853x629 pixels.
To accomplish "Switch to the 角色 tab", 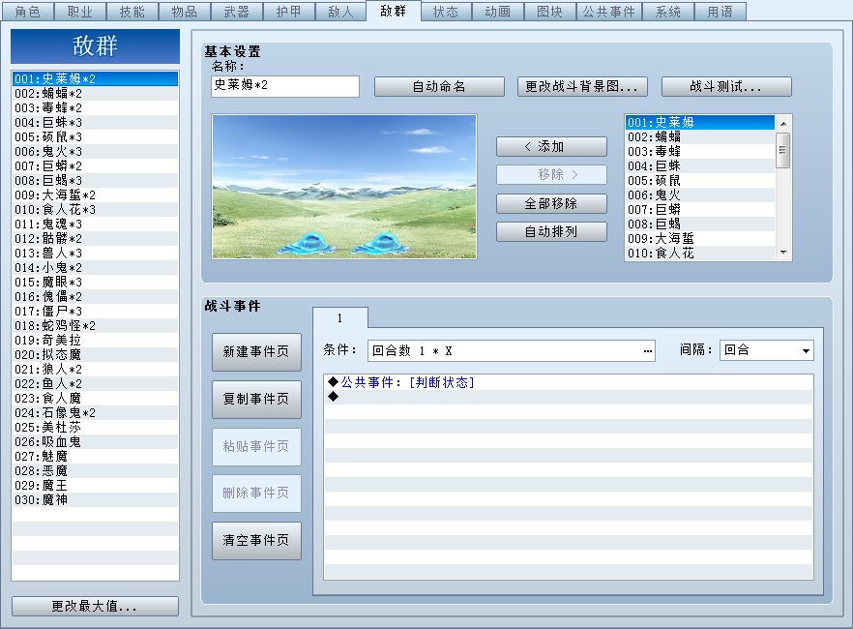I will pos(27,12).
